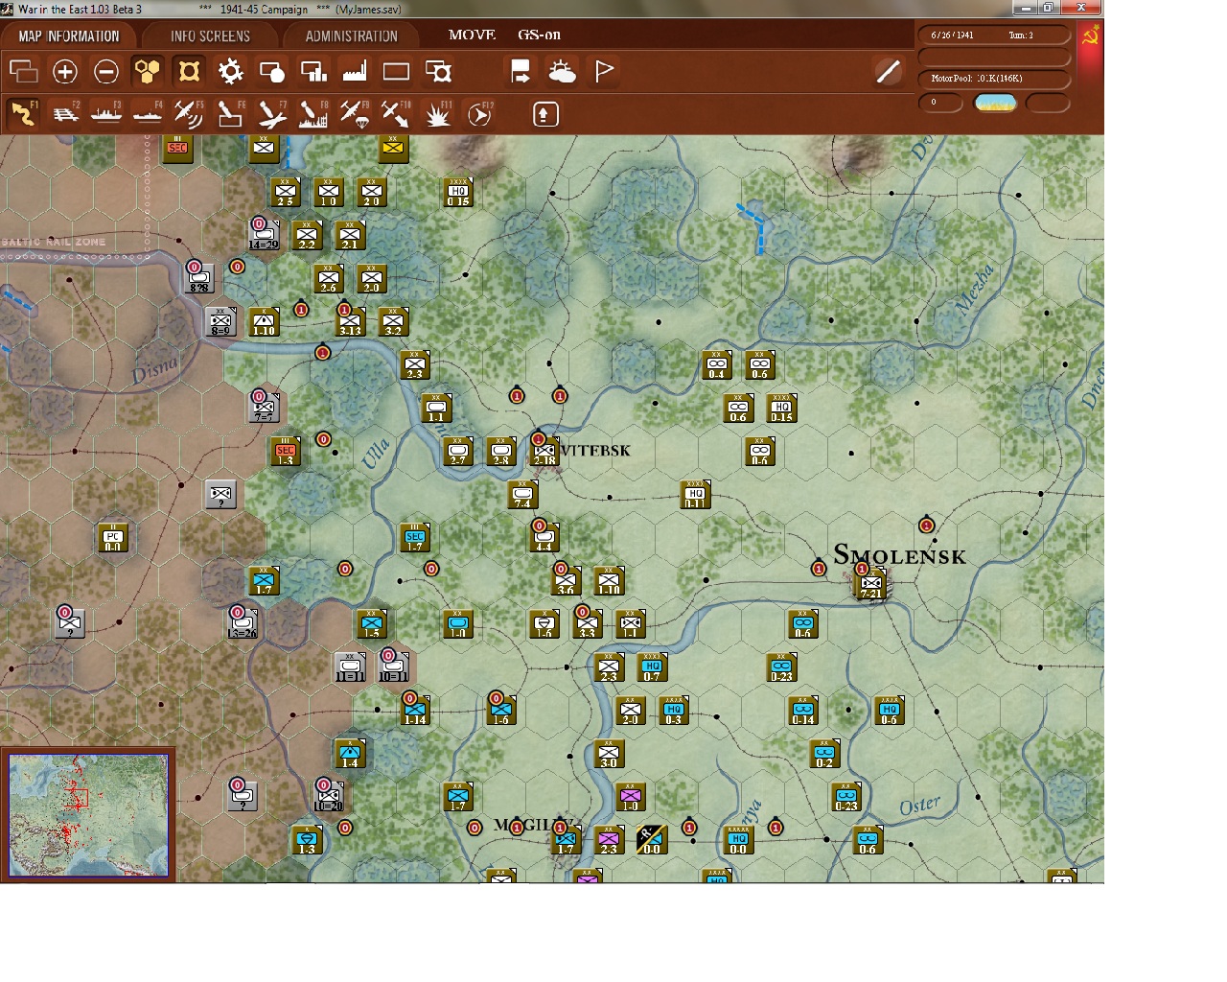
Task: Zoom out the map with the minus icon
Action: [106, 71]
